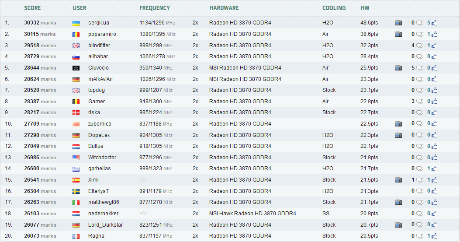Open the user profile link alibabar
This screenshot has height=242, width=460.
(x=98, y=56)
